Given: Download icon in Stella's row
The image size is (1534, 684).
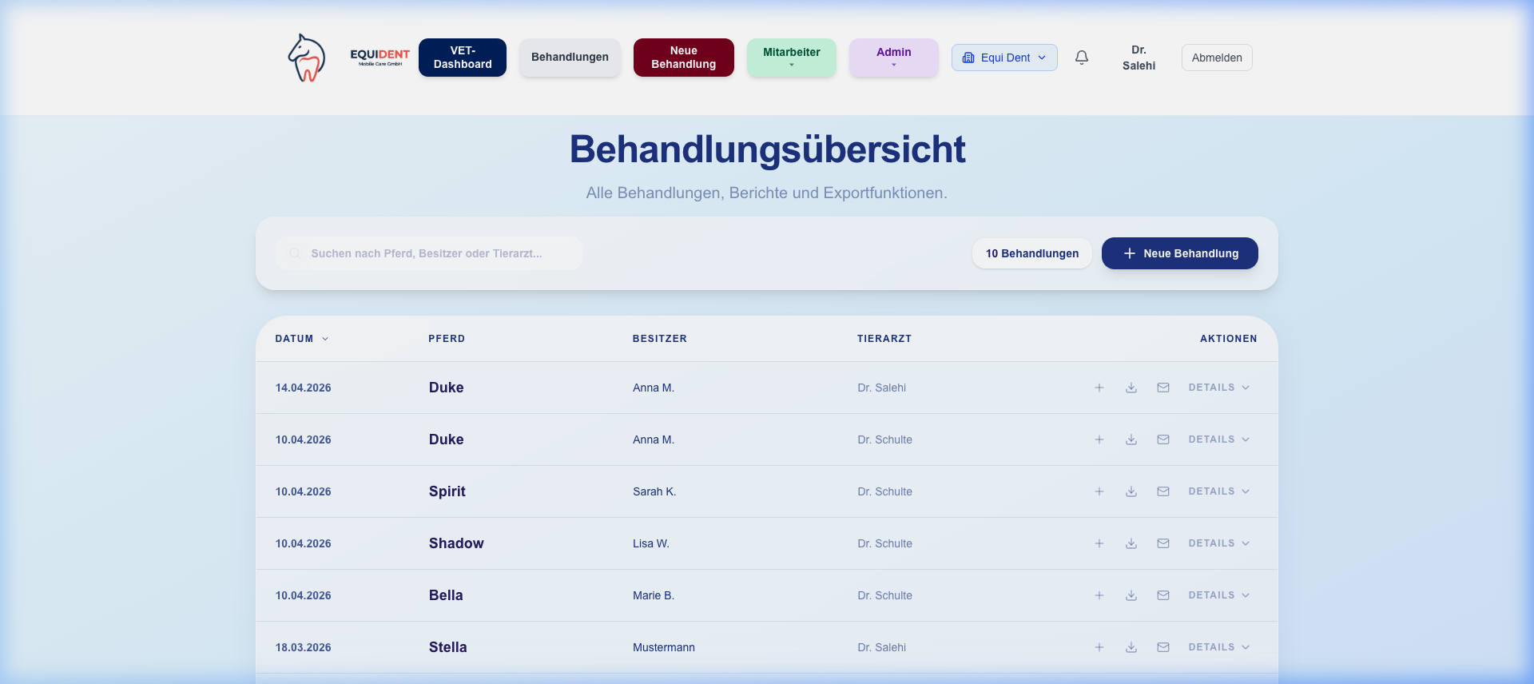Looking at the screenshot, I should [1131, 647].
